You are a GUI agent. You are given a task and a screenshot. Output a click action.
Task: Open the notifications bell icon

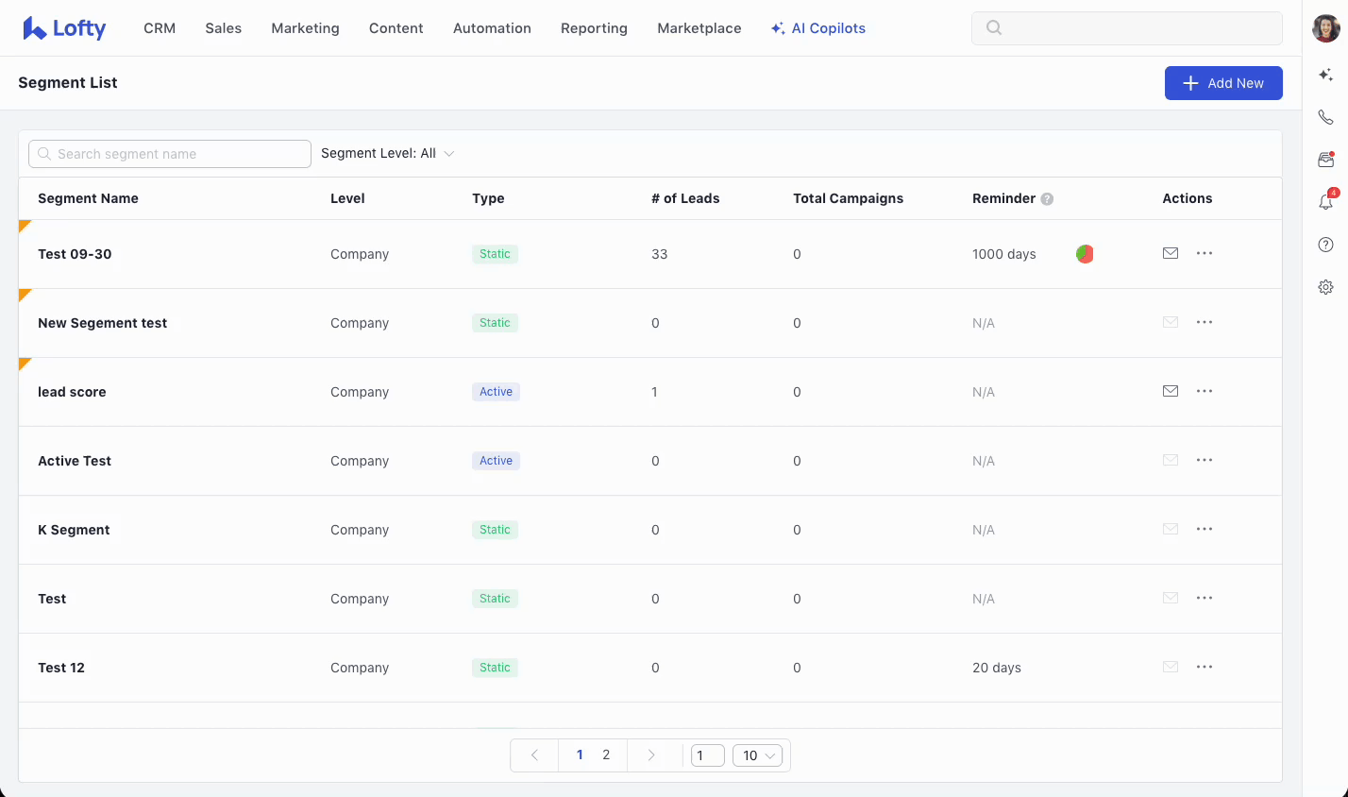pyautogui.click(x=1325, y=201)
